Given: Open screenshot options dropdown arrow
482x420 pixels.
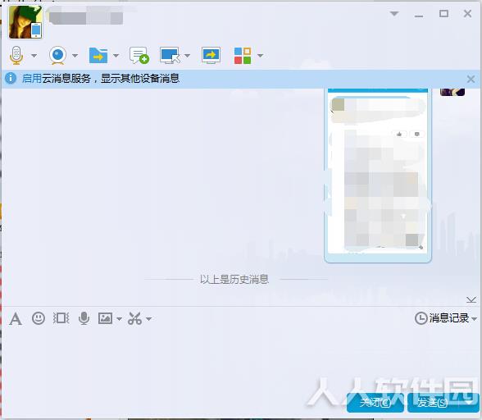Looking at the screenshot, I should point(149,319).
